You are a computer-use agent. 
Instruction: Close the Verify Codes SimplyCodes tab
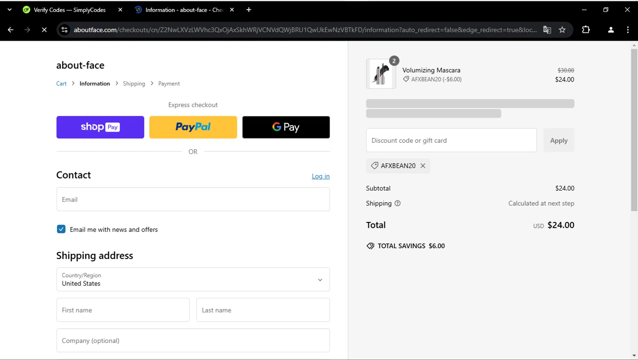pyautogui.click(x=120, y=10)
